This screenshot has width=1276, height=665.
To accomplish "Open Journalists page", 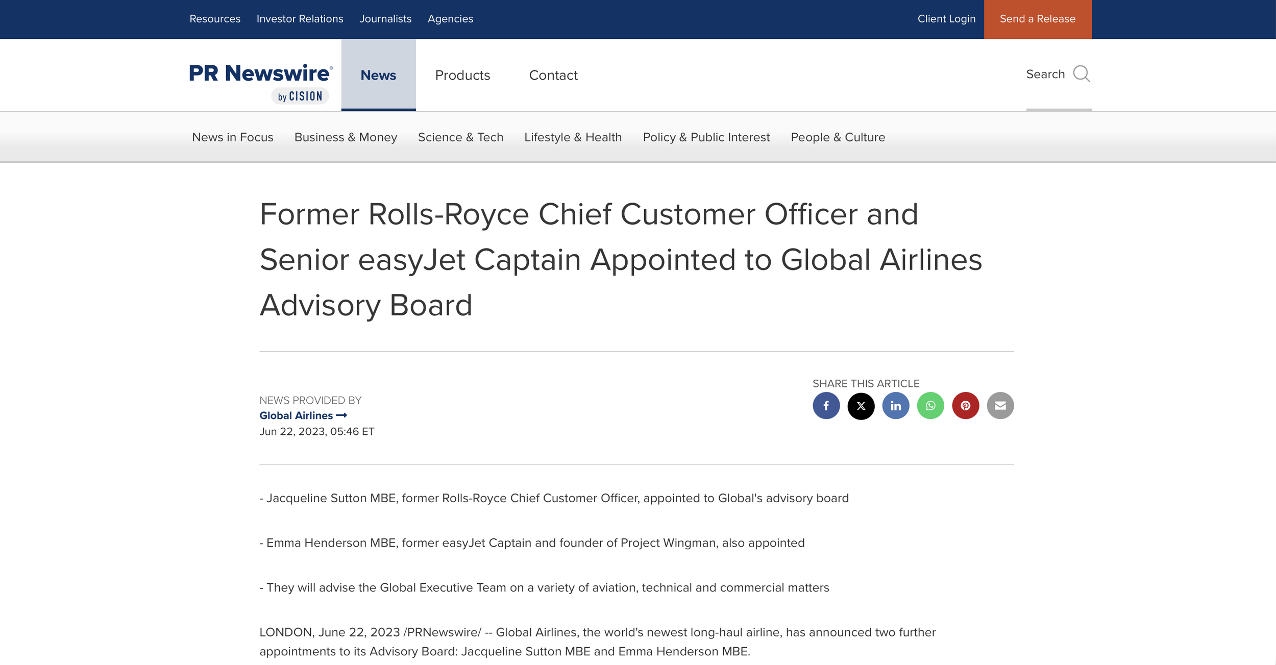I will click(x=385, y=19).
